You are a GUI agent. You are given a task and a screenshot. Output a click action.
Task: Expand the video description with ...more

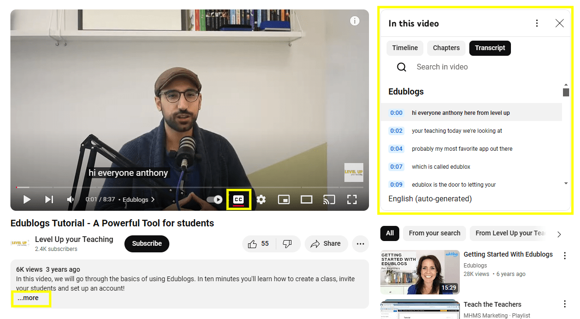tap(29, 298)
